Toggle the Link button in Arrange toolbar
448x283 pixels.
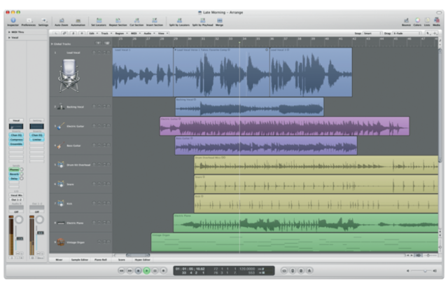(x=64, y=34)
